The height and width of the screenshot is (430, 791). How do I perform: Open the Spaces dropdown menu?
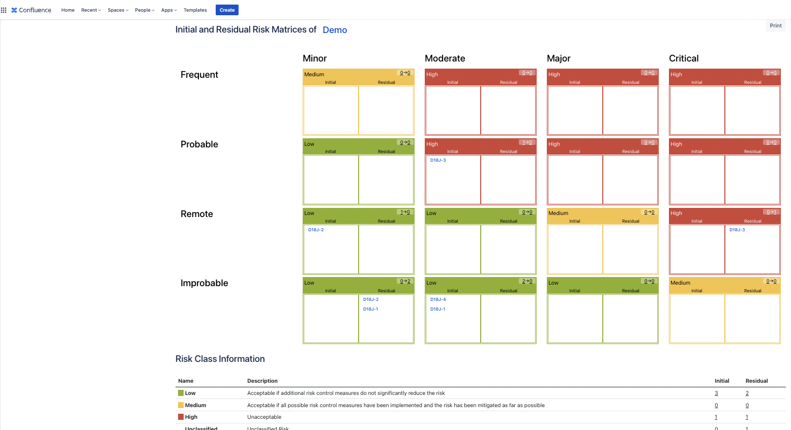(x=118, y=10)
